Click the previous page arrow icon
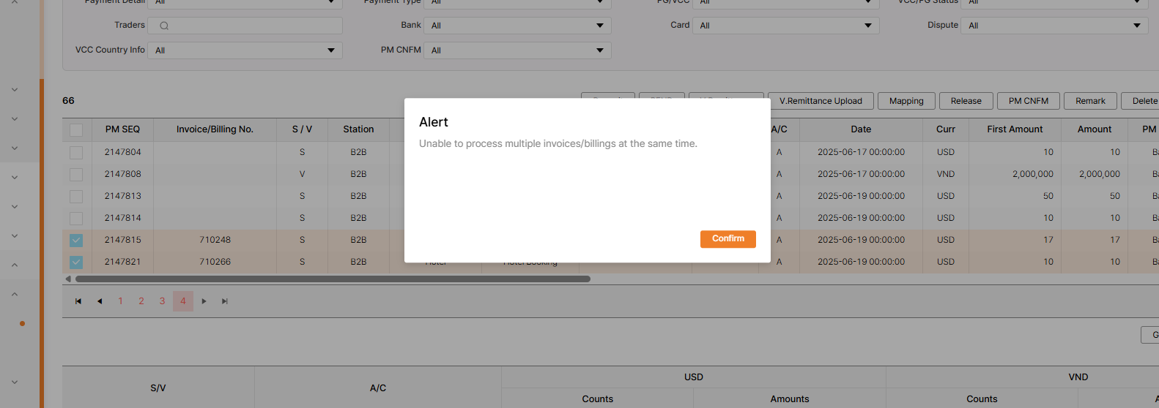The height and width of the screenshot is (408, 1159). (x=100, y=301)
